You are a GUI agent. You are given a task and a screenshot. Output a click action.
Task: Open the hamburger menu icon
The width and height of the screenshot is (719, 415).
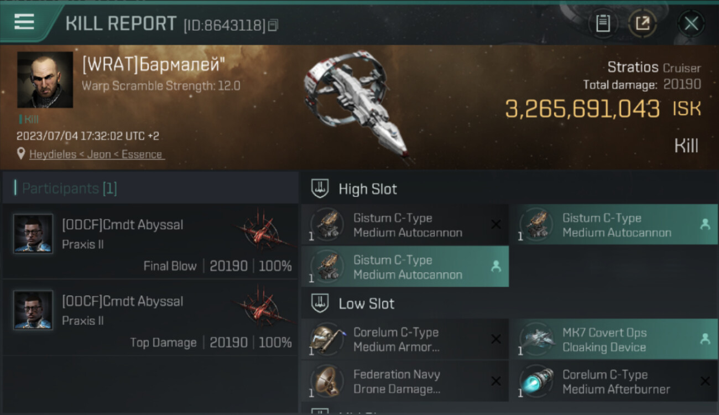[24, 22]
